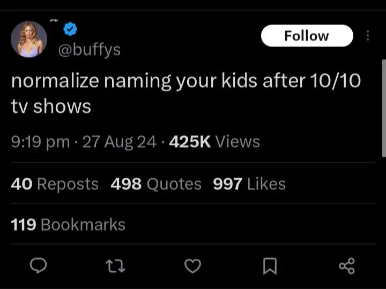
Task: Open the 425K Views analytics
Action: pyautogui.click(x=214, y=141)
